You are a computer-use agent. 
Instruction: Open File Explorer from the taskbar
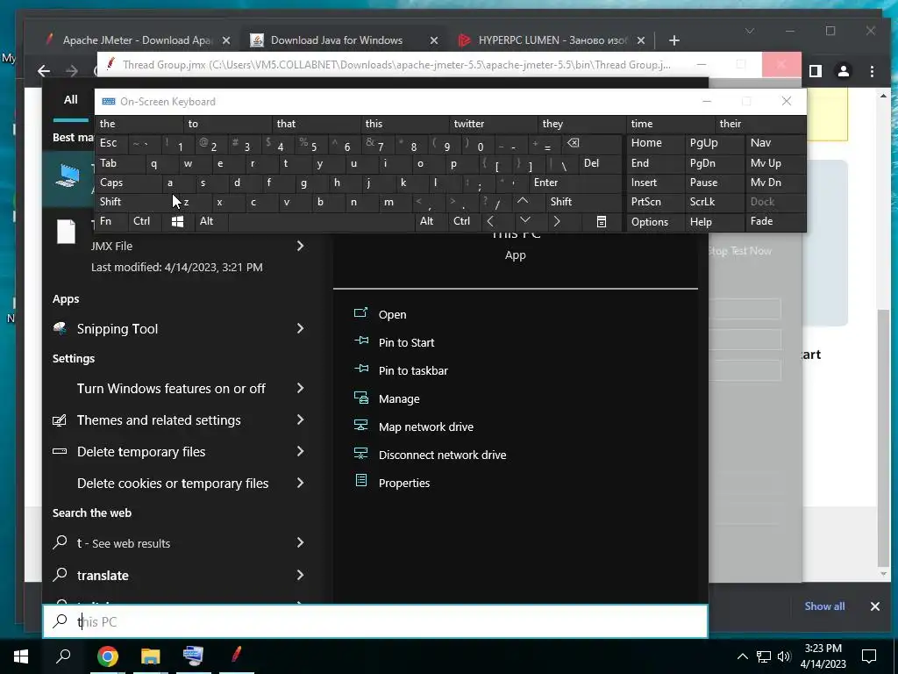pyautogui.click(x=151, y=656)
